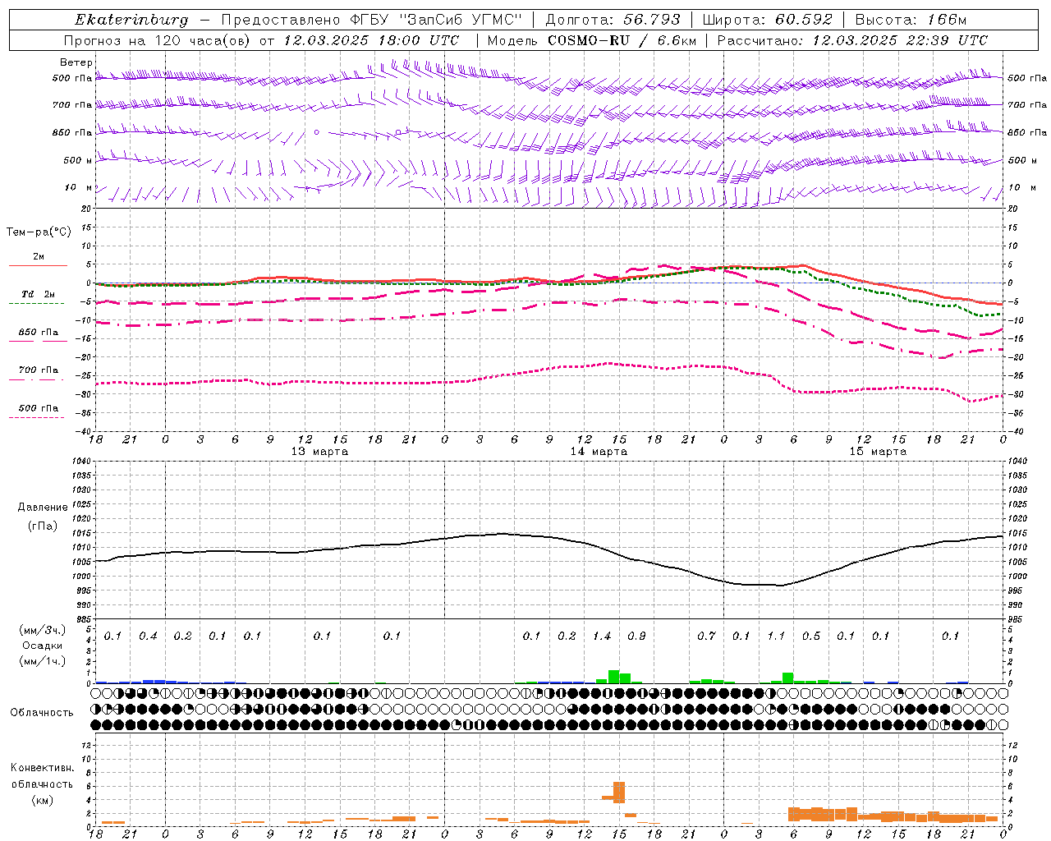Click the 'Облачность' cloud cover label
The width and height of the screenshot is (1051, 841).
tap(42, 713)
